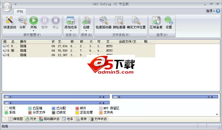Sort by the 操作 column header
Viewport: 222px width, 130px height.
click(34, 42)
